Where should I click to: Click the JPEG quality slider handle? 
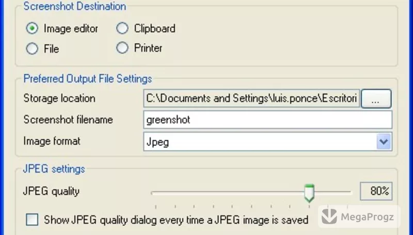pos(309,193)
